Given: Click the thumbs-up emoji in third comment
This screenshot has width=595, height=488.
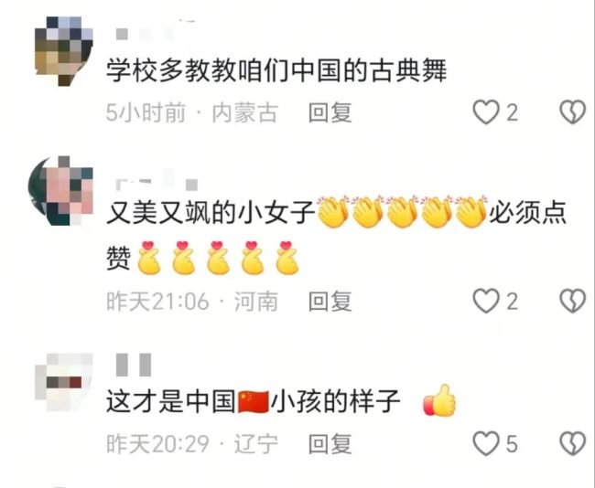Looking at the screenshot, I should [439, 401].
